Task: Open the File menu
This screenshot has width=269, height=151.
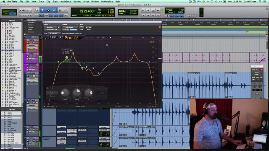Action: [21, 1]
